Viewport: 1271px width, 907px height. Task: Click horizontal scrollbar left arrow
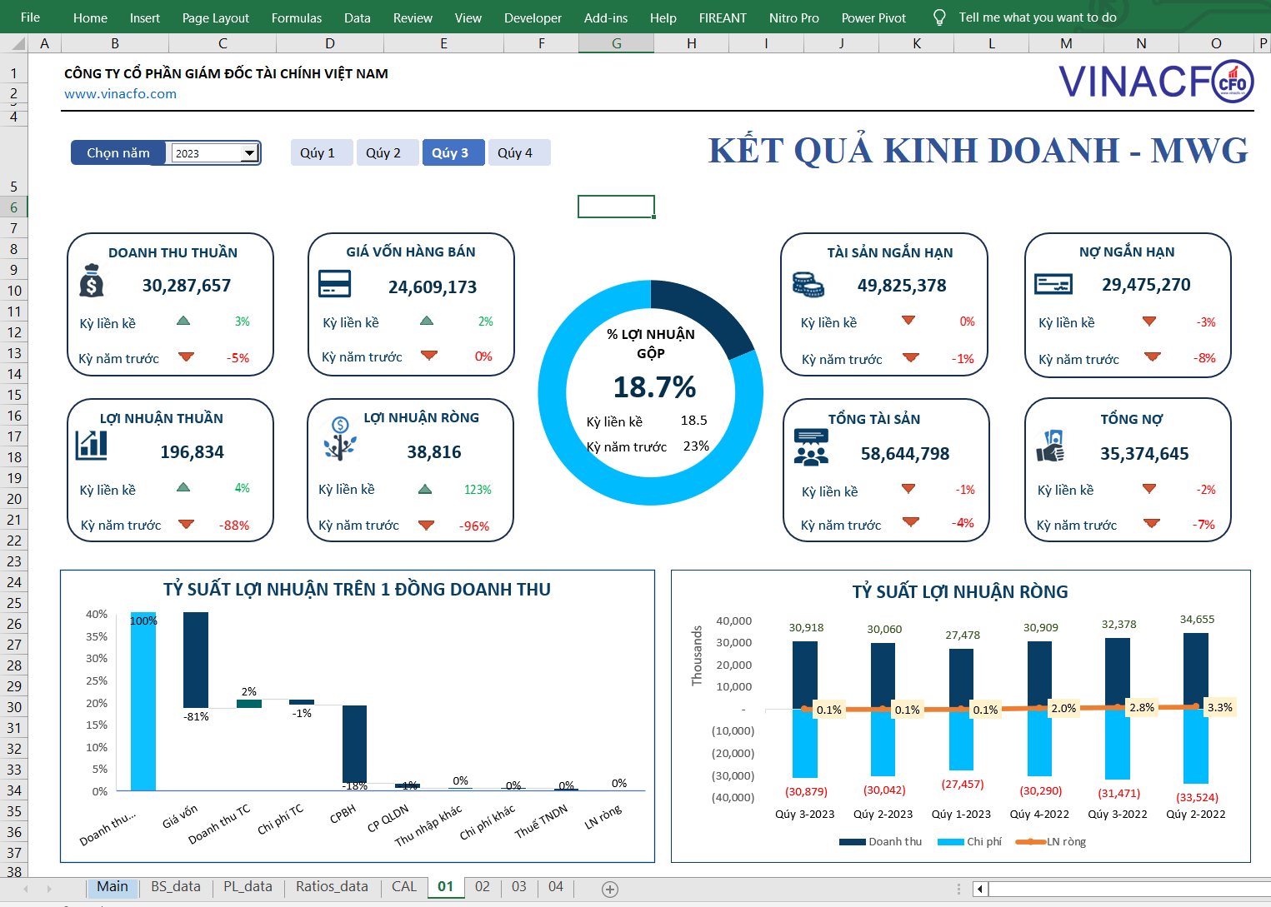pos(980,889)
